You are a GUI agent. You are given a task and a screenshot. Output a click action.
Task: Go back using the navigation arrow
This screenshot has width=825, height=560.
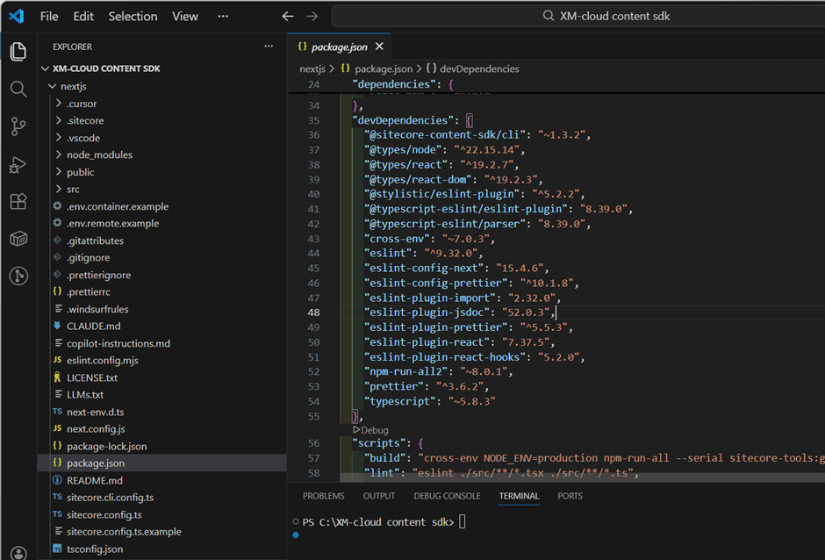point(287,17)
